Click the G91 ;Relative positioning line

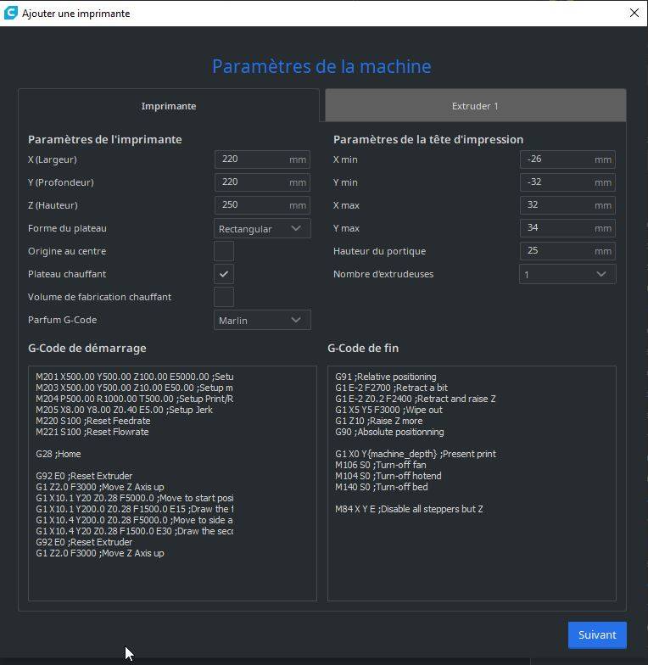(x=385, y=377)
